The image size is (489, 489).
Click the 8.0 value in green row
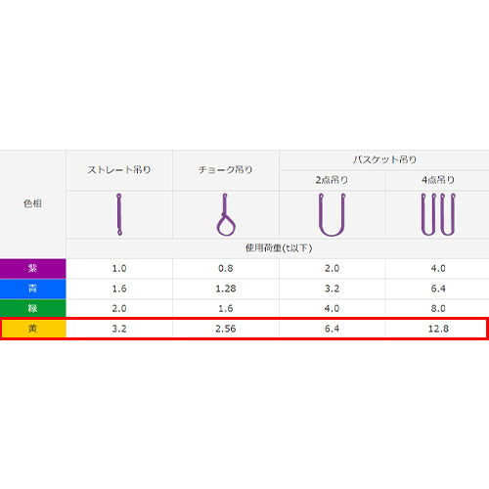(x=438, y=308)
